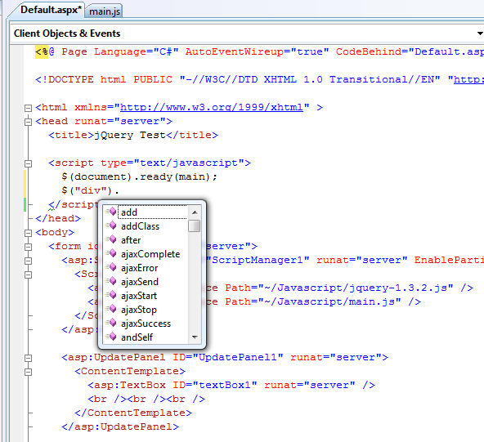Click the method icon beside 'ajaxStart'
The image size is (484, 442).
tap(111, 295)
